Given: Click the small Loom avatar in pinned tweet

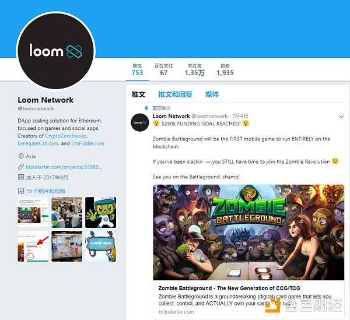Looking at the screenshot, I should pos(140,122).
